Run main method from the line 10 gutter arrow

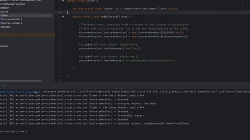(63, 16)
